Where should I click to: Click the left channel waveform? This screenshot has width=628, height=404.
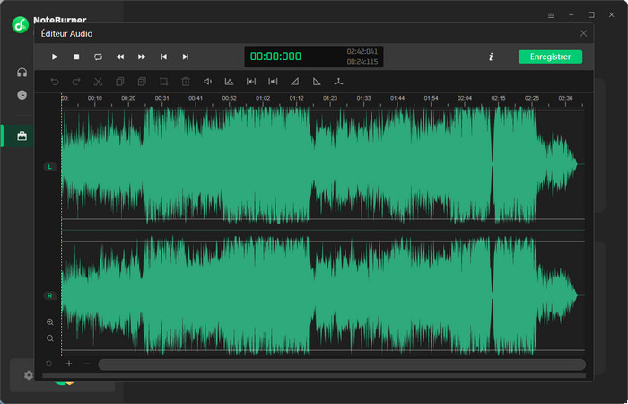[x=323, y=164]
